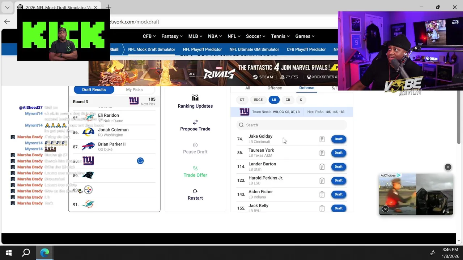Draft Jack Kelly
The width and height of the screenshot is (463, 260).
pyautogui.click(x=339, y=208)
